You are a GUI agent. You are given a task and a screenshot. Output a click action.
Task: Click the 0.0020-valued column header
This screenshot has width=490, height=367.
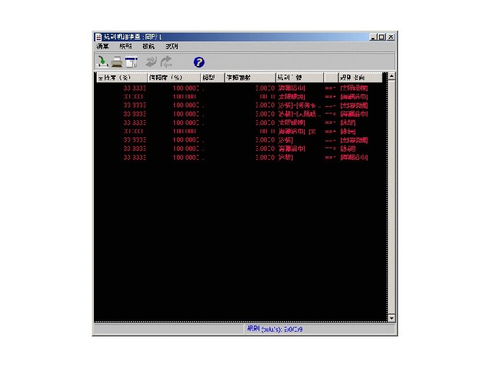250,77
